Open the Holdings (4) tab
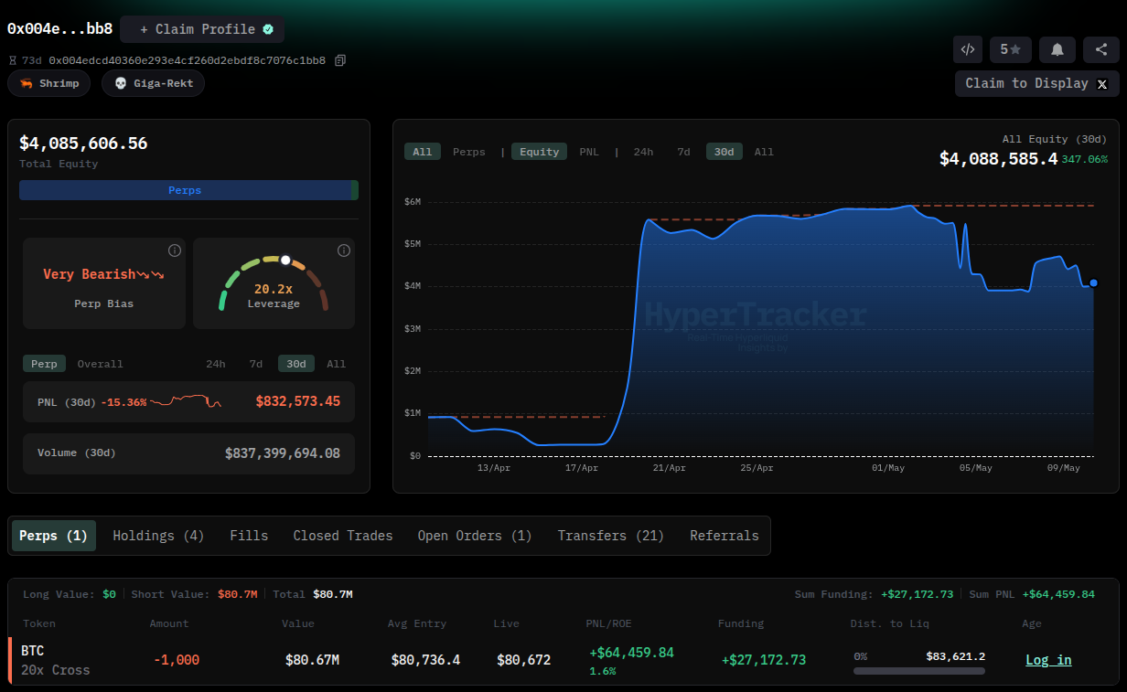 click(158, 536)
